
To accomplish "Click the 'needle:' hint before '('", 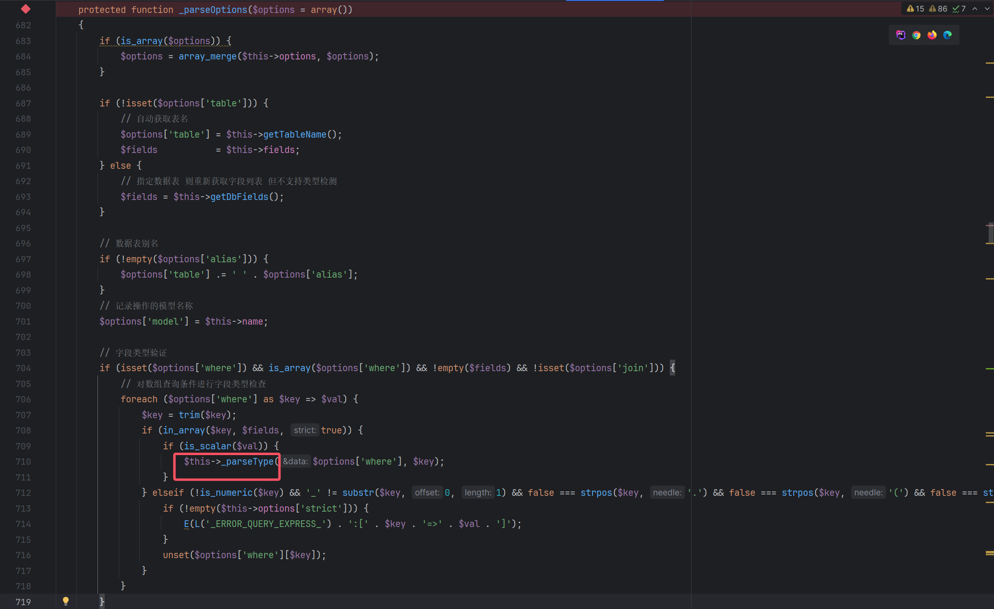I will click(x=868, y=492).
